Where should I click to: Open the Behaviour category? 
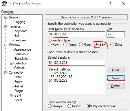[x=21, y=54]
